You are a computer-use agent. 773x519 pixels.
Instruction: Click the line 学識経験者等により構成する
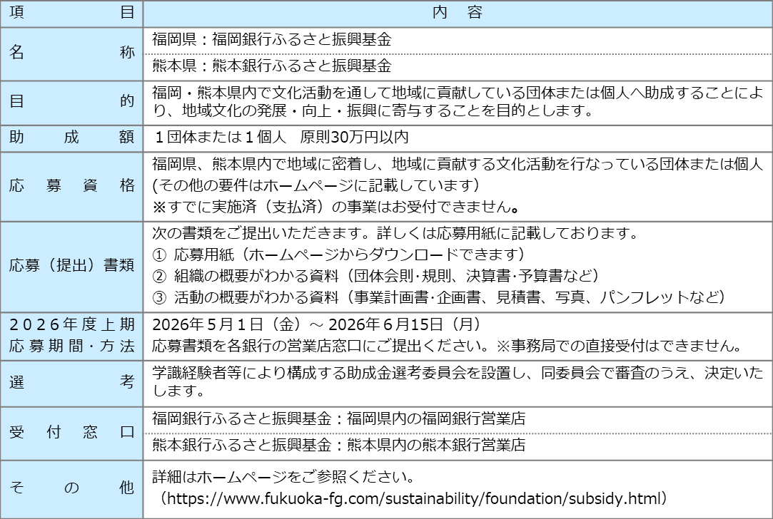pyautogui.click(x=458, y=374)
